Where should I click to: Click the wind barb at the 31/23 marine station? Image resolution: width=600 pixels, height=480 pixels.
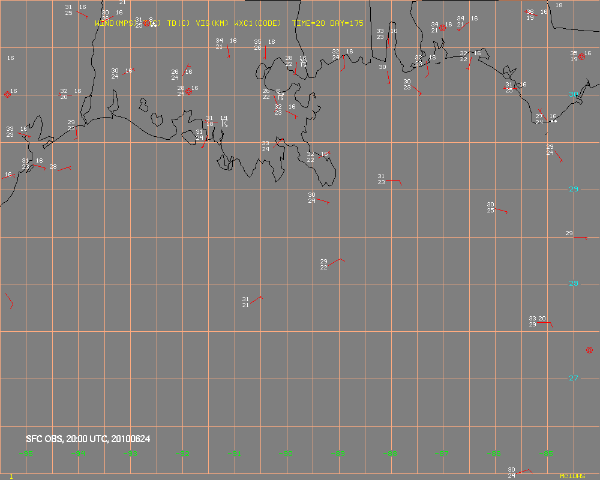click(x=394, y=182)
